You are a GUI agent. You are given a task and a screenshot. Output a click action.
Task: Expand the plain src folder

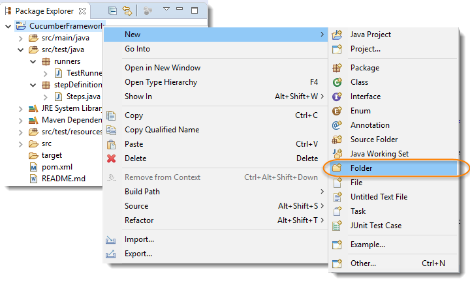(x=20, y=144)
